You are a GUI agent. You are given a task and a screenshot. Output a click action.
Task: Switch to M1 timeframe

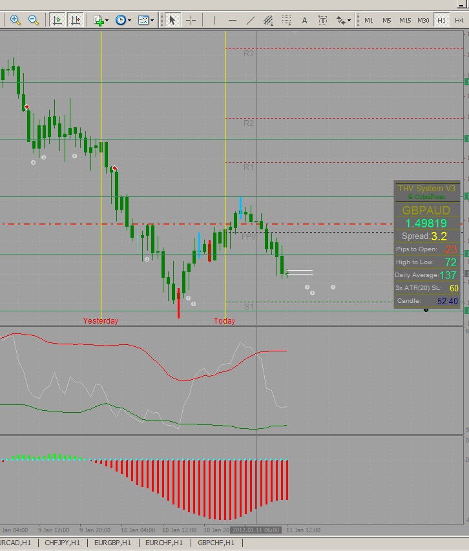368,21
